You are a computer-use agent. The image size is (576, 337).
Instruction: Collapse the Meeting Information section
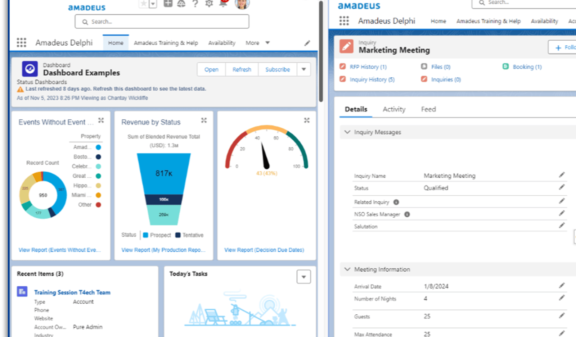point(347,269)
